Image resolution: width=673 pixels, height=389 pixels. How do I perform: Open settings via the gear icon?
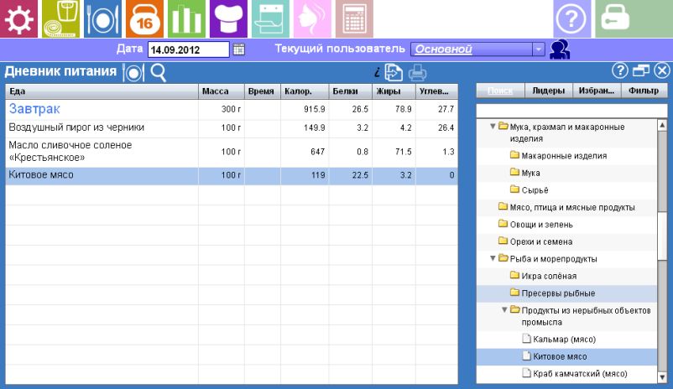pyautogui.click(x=18, y=18)
